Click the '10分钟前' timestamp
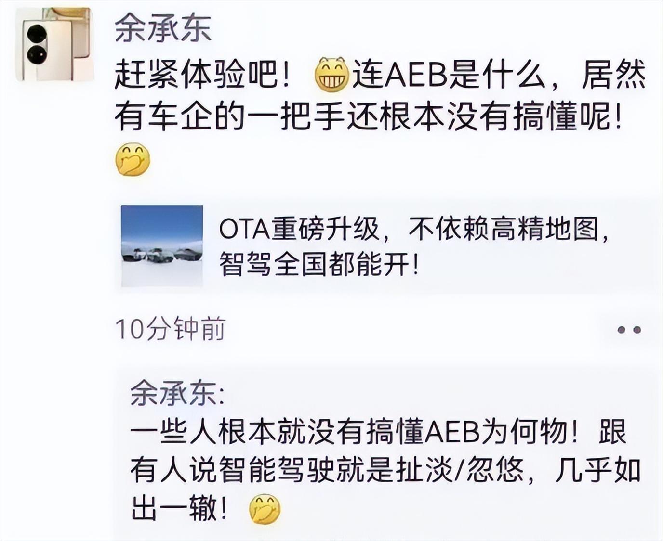This screenshot has height=541, width=663. tap(170, 329)
